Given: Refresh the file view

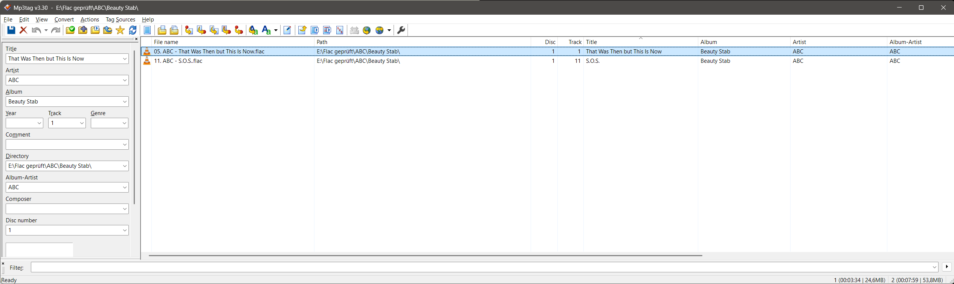Looking at the screenshot, I should point(133,30).
